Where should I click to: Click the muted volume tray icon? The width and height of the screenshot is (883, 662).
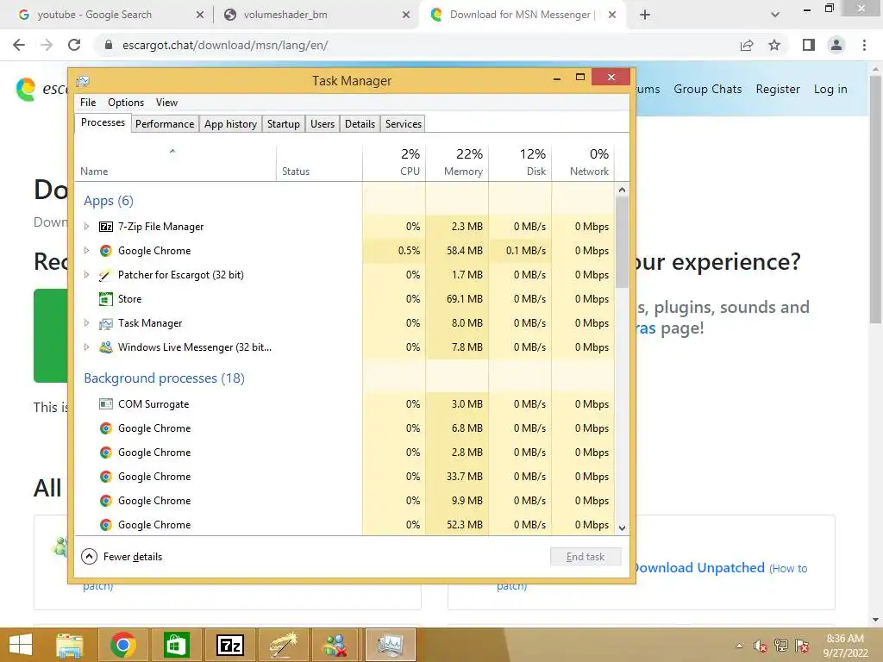761,646
